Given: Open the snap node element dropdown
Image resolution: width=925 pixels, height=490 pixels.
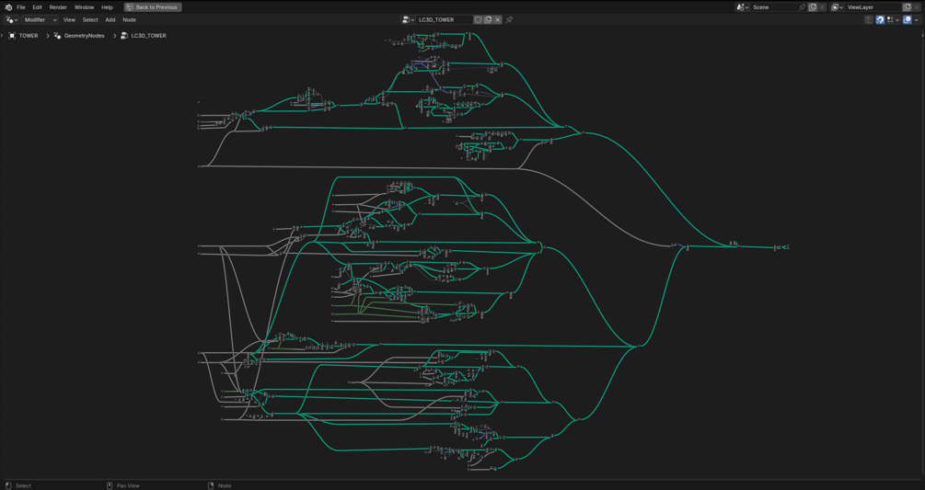Looking at the screenshot, I should [x=893, y=19].
